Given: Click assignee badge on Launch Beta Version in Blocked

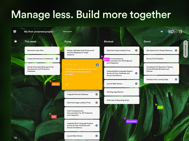Looking at the screenshot, I should (136, 84).
